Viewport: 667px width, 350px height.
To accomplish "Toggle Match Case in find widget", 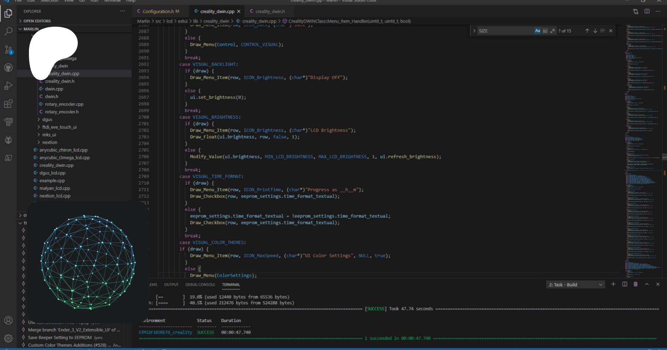I will (x=537, y=31).
